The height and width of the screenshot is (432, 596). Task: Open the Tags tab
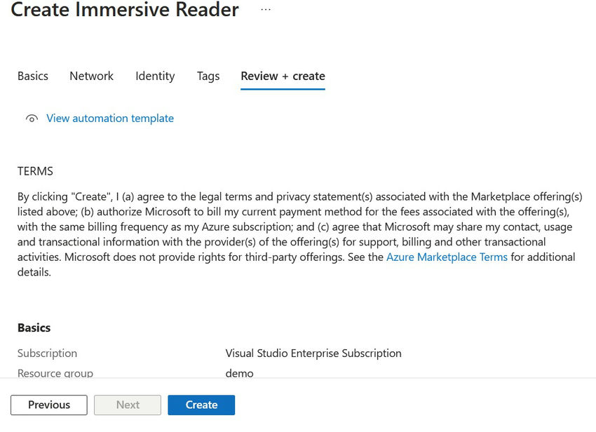coord(208,76)
